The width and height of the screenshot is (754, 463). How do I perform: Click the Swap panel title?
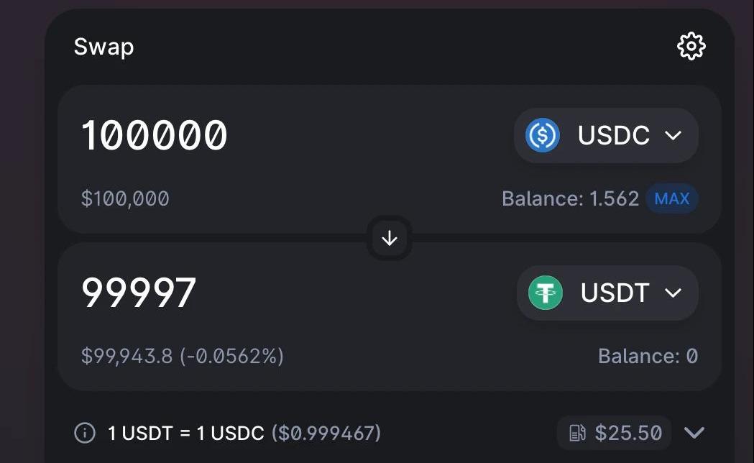(104, 47)
